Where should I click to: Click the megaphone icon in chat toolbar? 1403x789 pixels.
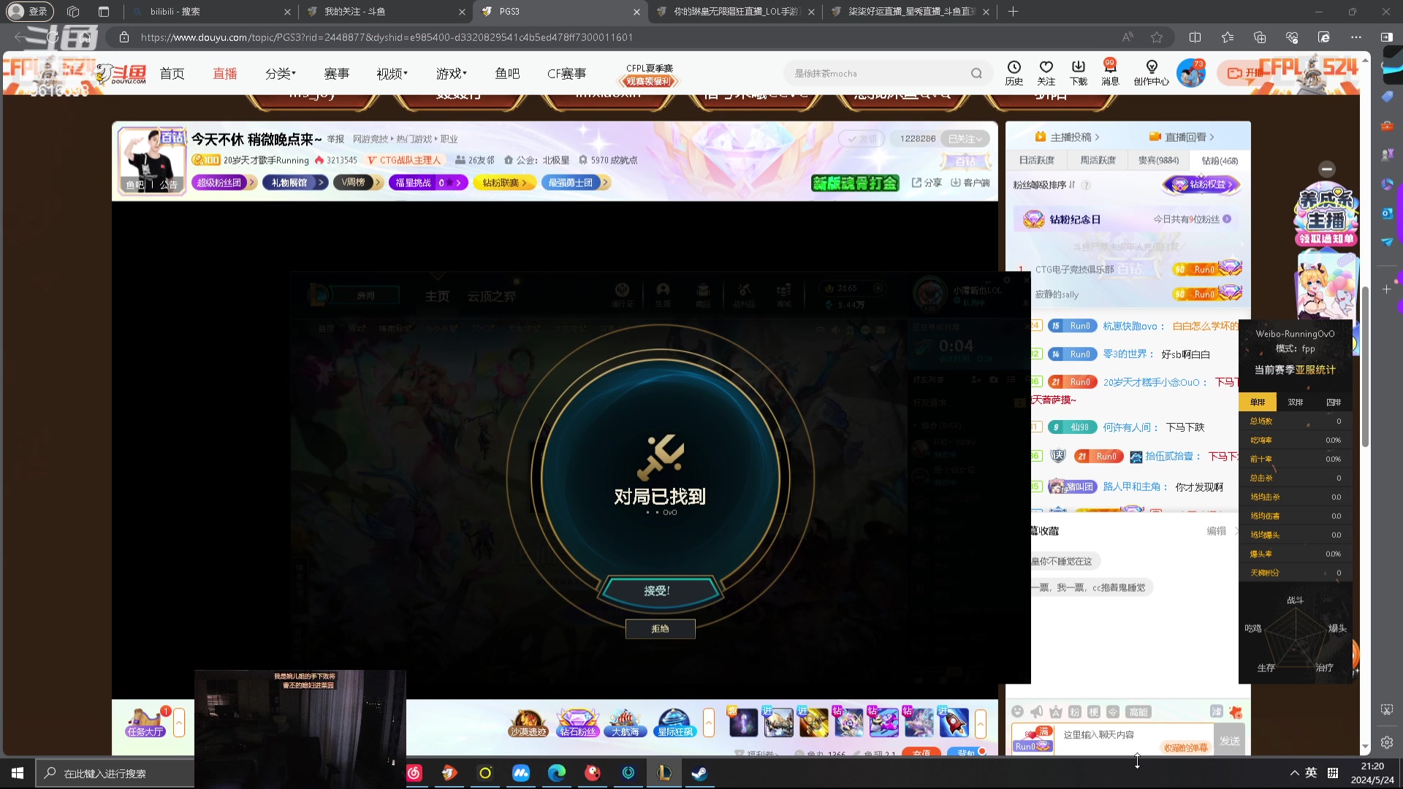point(1036,712)
